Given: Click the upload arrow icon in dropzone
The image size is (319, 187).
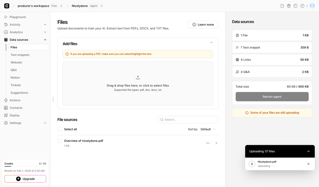Looking at the screenshot, I should (138, 77).
